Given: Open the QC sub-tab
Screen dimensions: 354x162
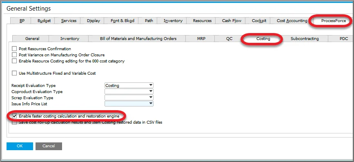Looking at the screenshot, I should [x=229, y=39].
